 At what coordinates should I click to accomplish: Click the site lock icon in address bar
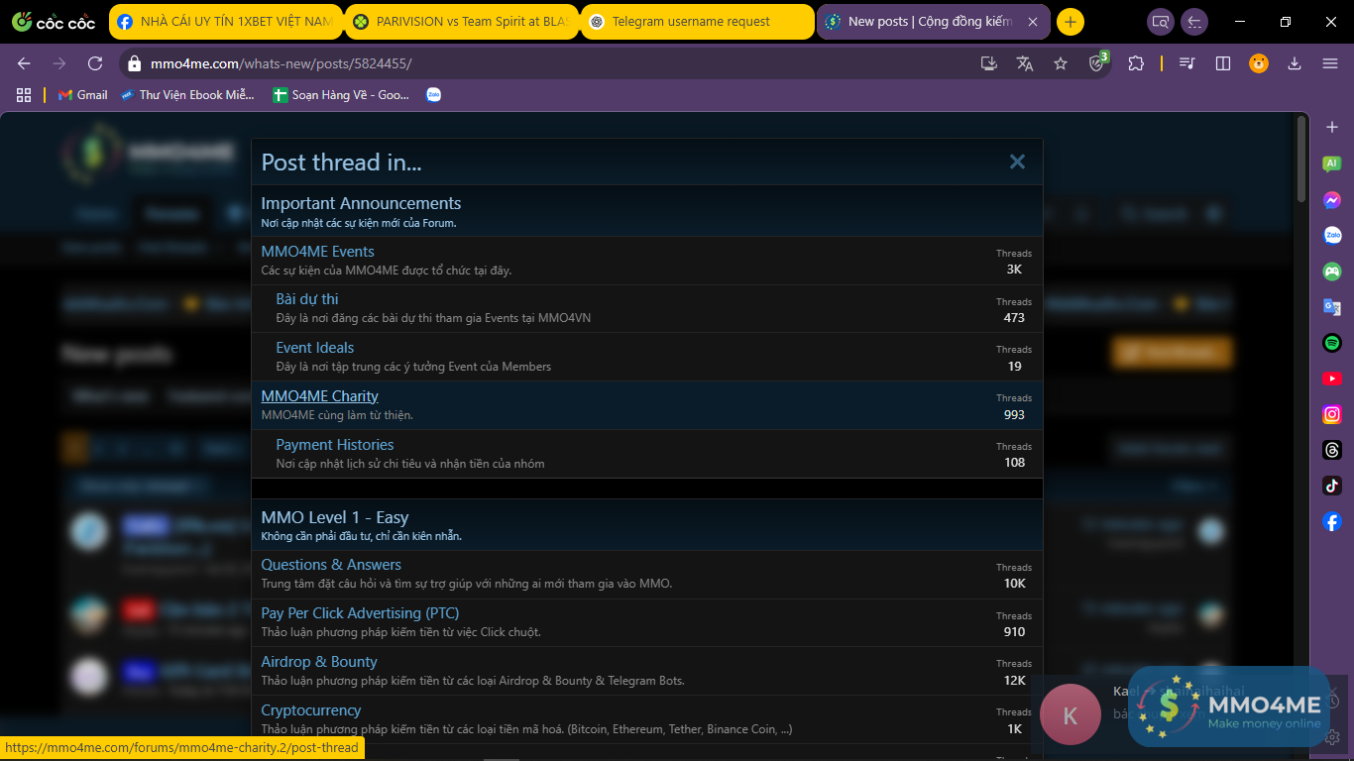click(135, 63)
